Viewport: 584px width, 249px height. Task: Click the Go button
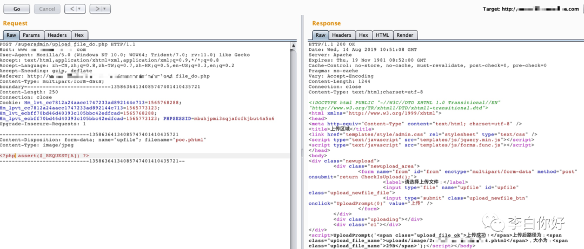coord(17,9)
